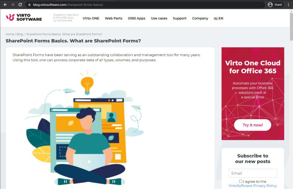Viewport: 293px width, 189px height.
Task: Click the Try it now! button
Action: tap(253, 125)
